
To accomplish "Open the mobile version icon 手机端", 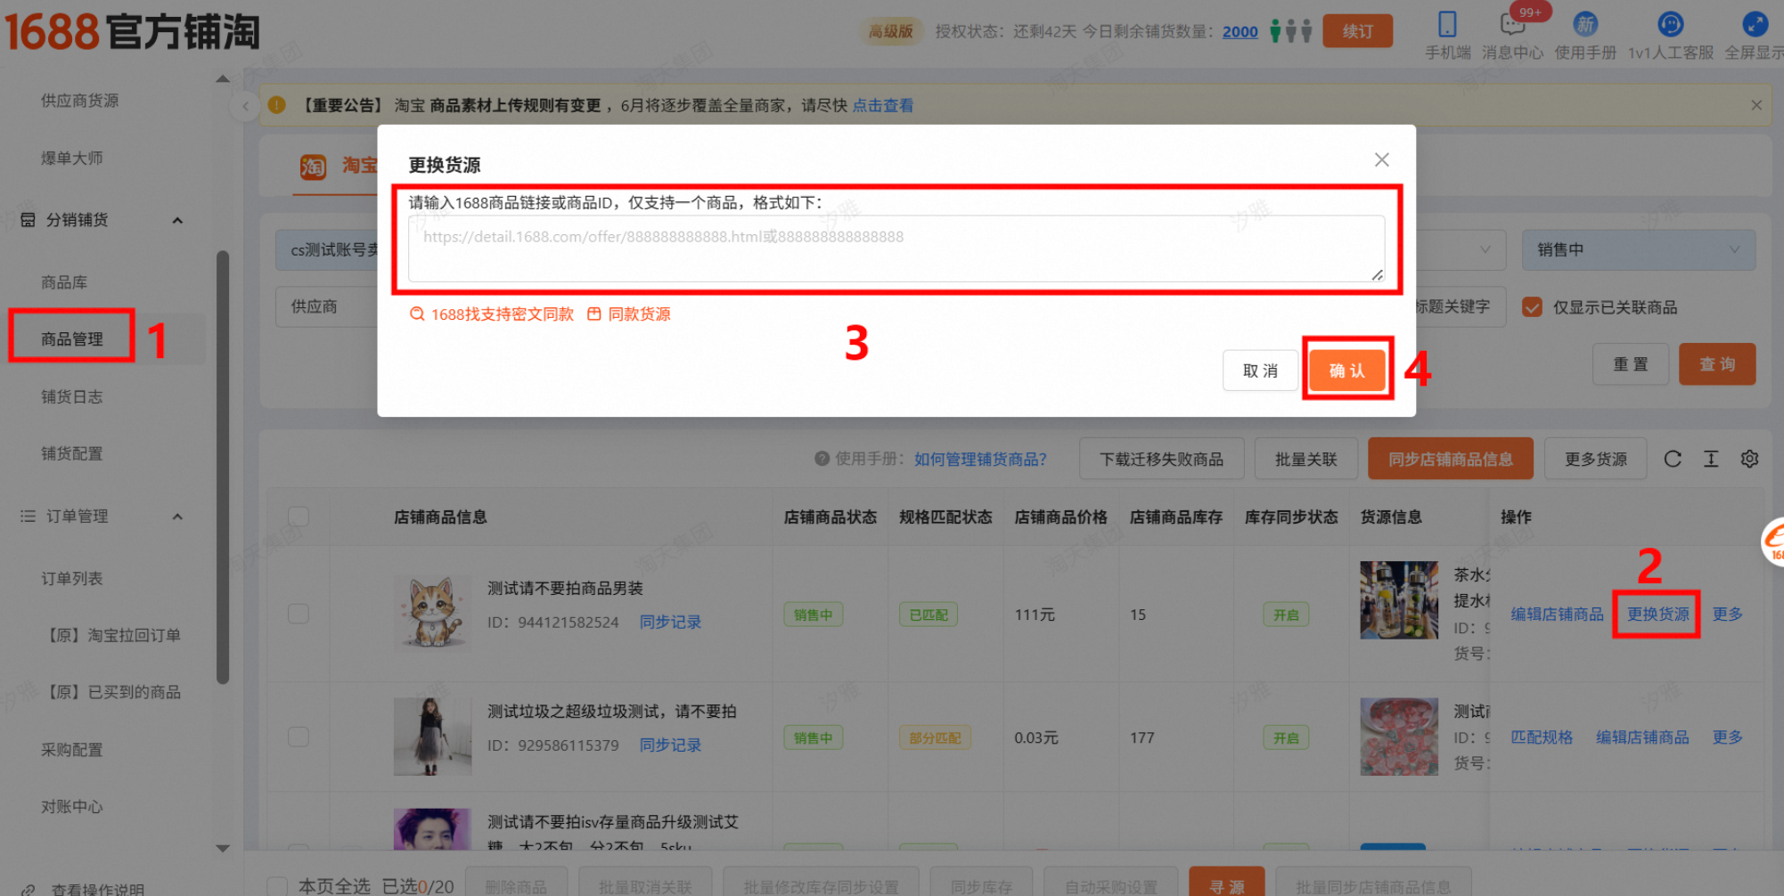I will [1447, 24].
